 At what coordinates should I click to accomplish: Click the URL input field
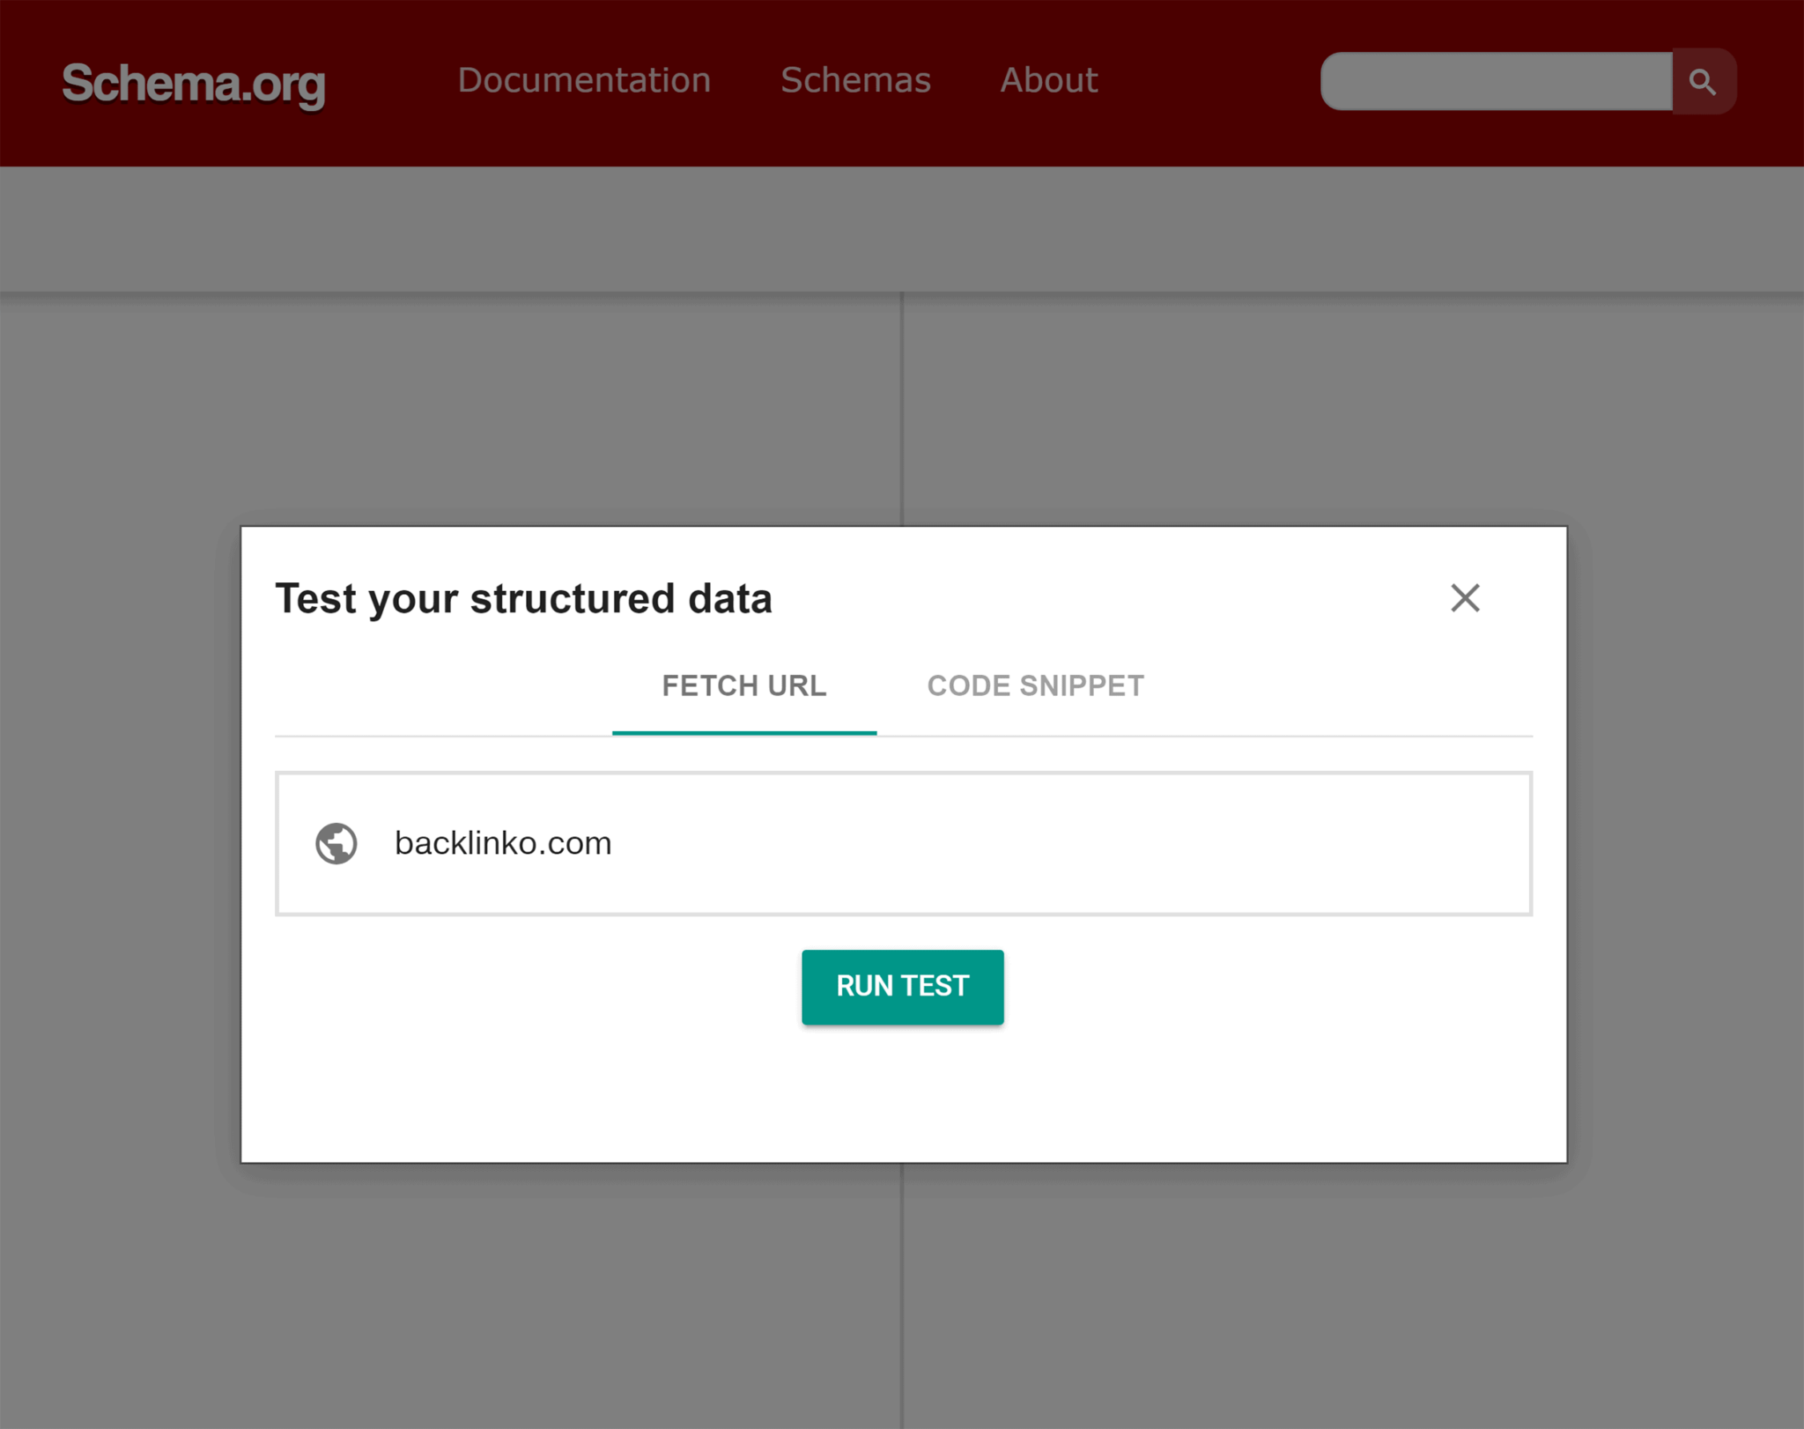click(902, 842)
